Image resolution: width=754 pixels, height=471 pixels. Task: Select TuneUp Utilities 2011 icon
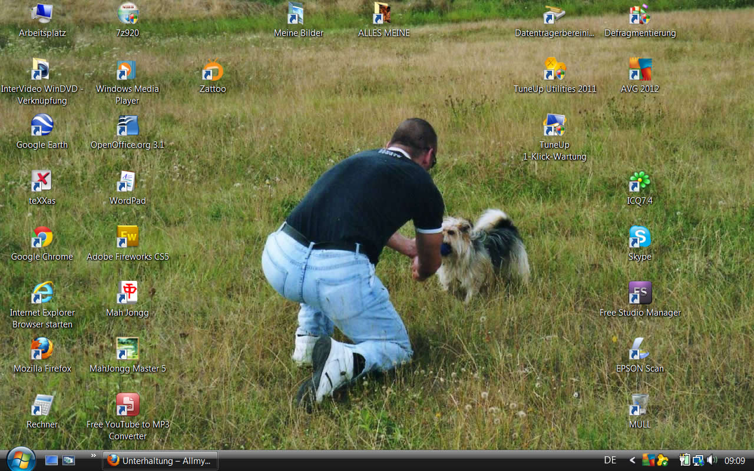[x=554, y=69]
